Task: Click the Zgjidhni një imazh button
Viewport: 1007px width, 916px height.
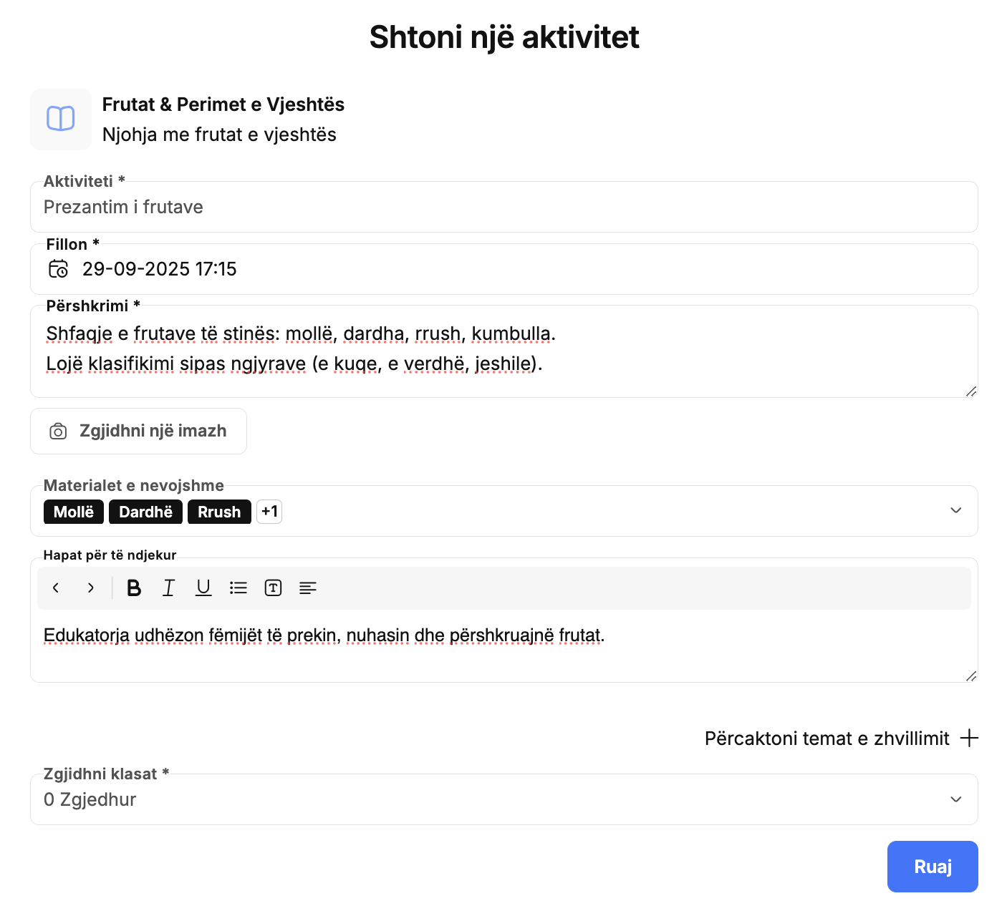Action: tap(138, 432)
